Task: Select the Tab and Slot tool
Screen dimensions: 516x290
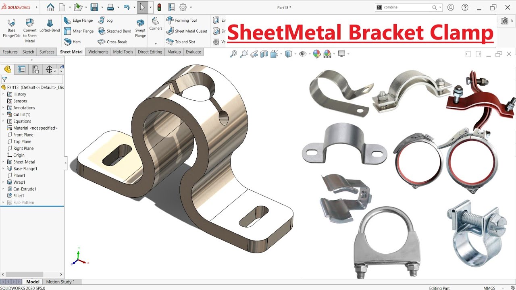Action: pyautogui.click(x=180, y=42)
